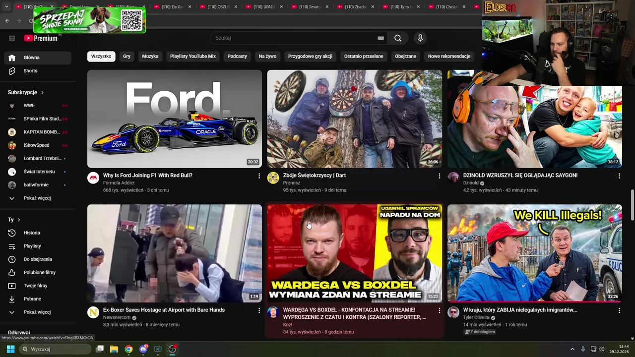Show hidden system tray icons chevron

tap(572, 349)
